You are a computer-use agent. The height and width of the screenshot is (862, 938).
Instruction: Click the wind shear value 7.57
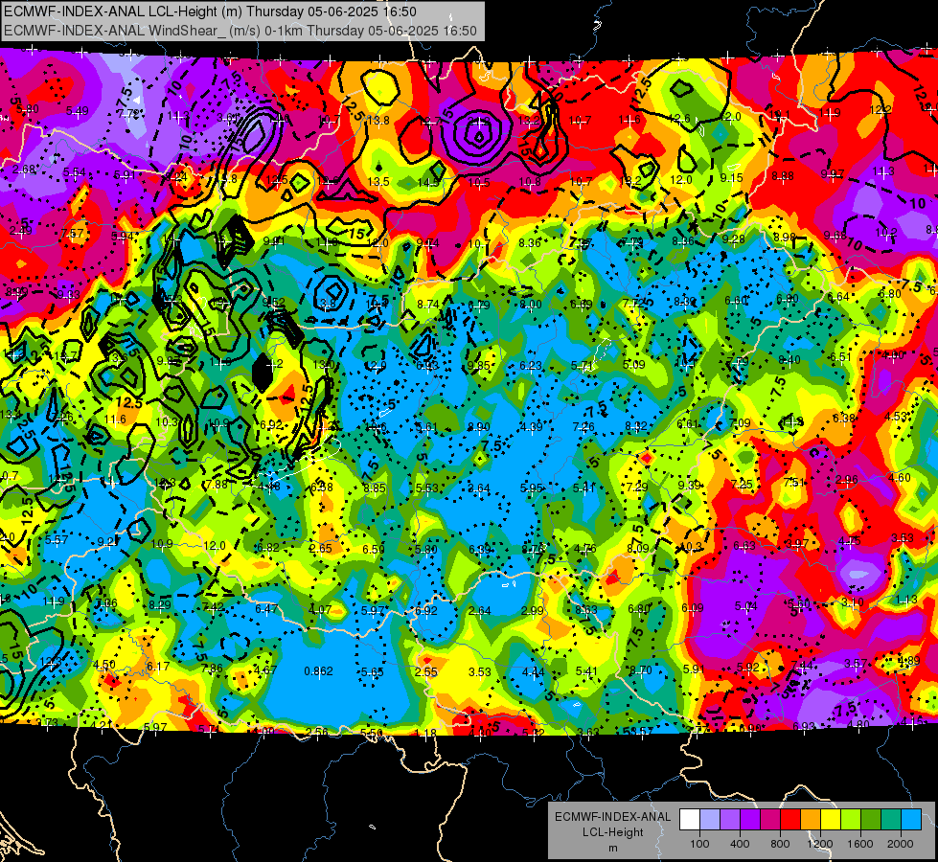coord(73,234)
